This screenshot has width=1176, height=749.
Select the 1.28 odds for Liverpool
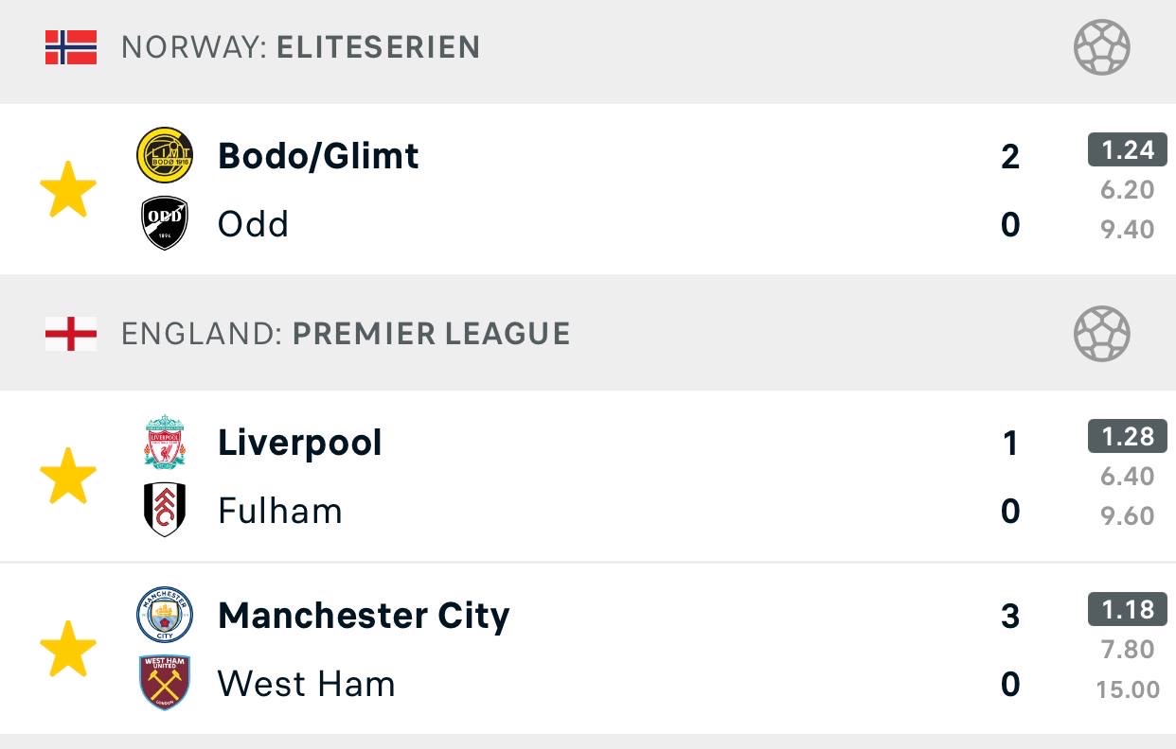[x=1128, y=436]
